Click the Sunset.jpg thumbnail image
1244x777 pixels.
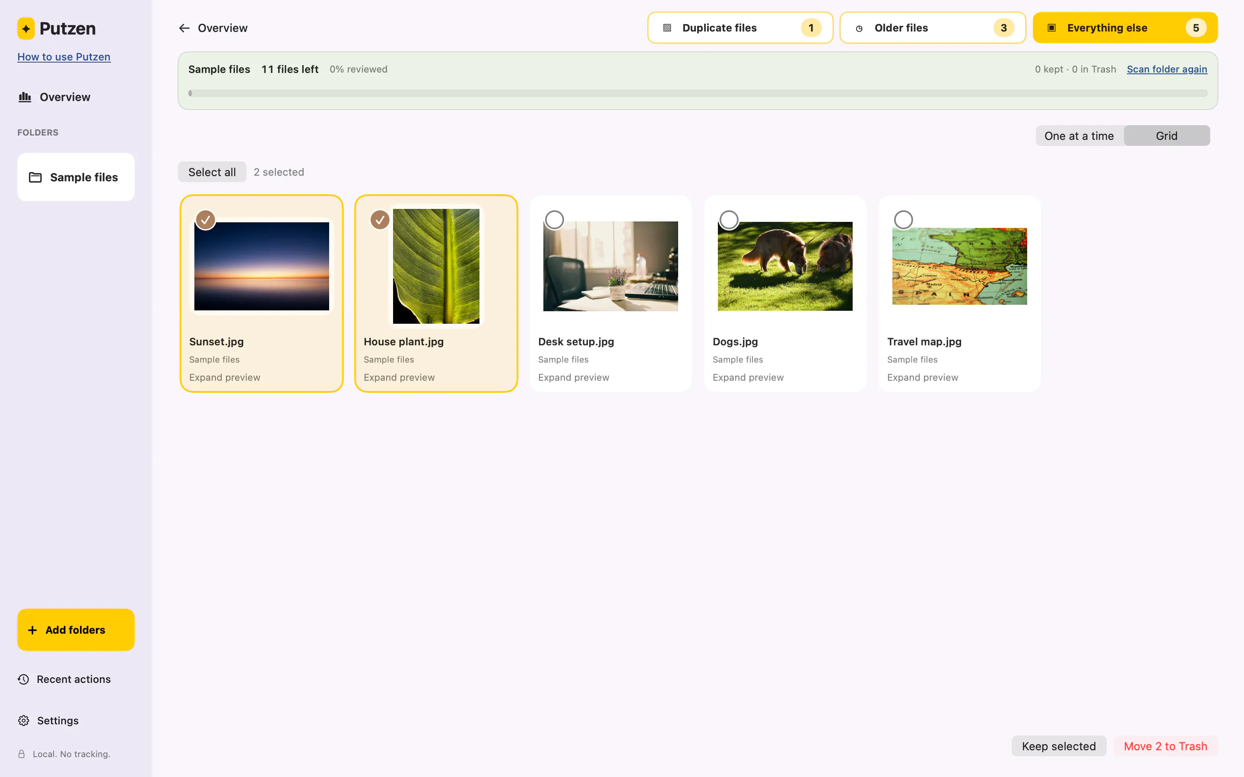coord(262,266)
